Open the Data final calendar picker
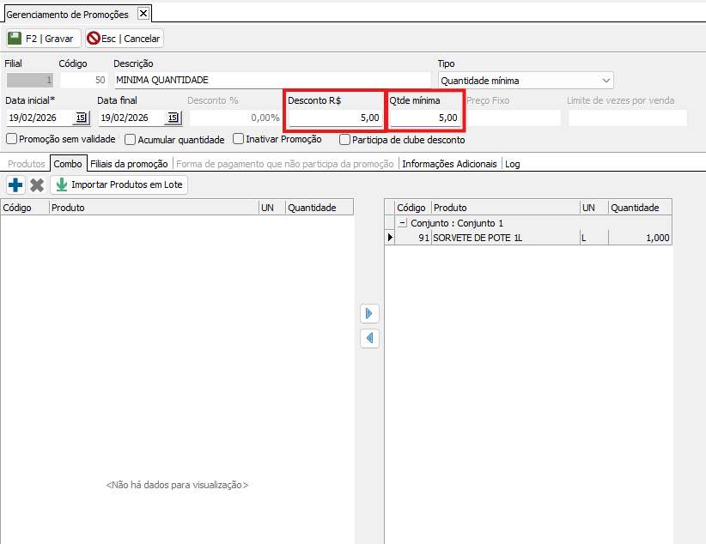The height and width of the screenshot is (544, 706). click(173, 118)
